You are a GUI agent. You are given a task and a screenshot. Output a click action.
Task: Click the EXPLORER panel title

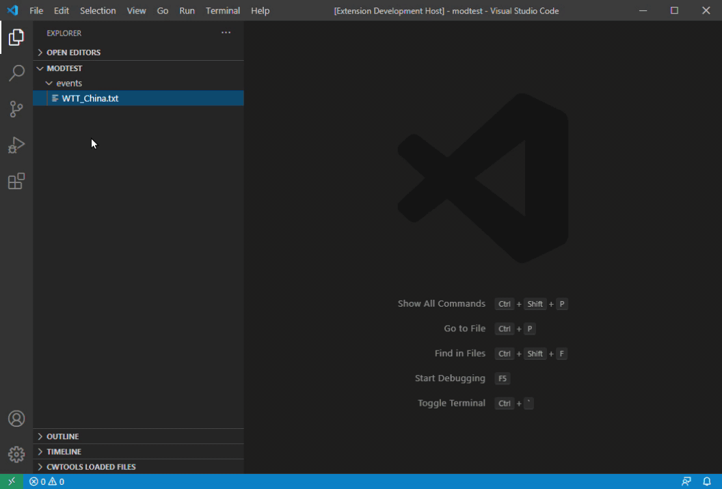pyautogui.click(x=64, y=33)
